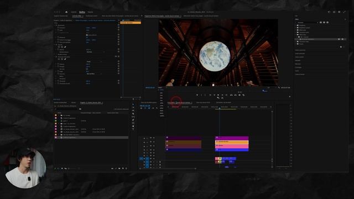Expand the first folder in Effects panel

296,25
